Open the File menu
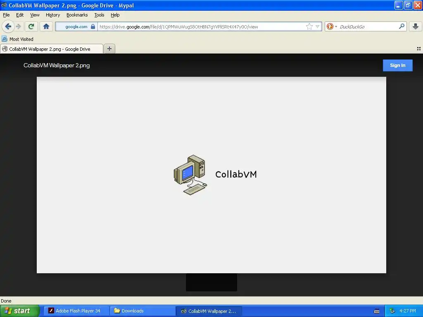 6,15
